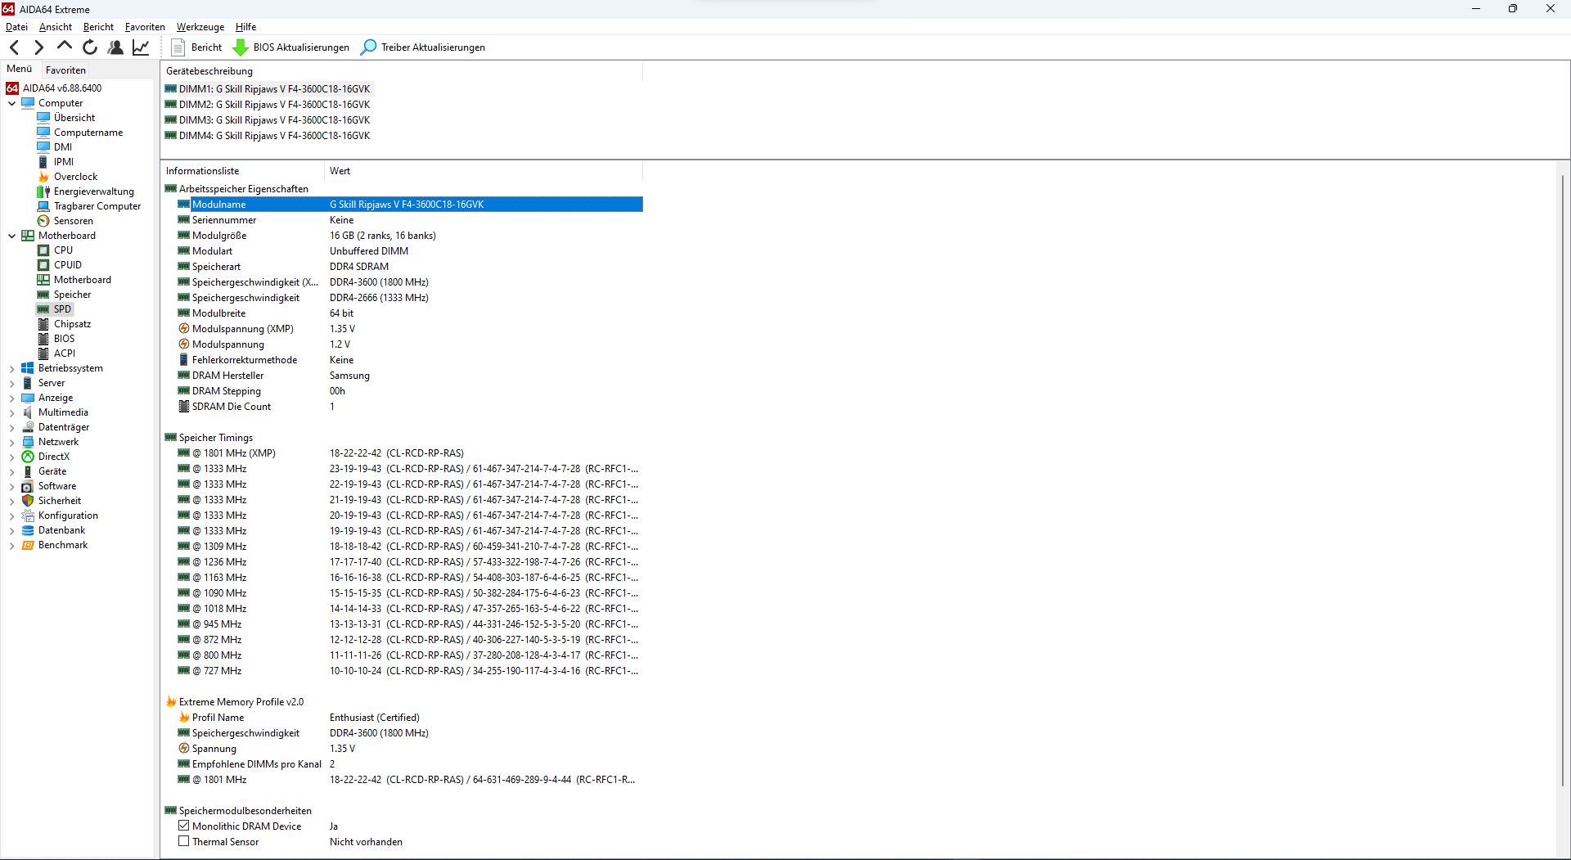Click the DirectX icon in the sidebar
Image resolution: width=1571 pixels, height=860 pixels.
pos(27,457)
